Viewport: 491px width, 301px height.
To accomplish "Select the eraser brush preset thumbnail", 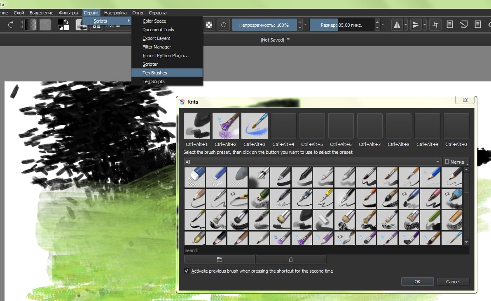I will click(x=194, y=177).
